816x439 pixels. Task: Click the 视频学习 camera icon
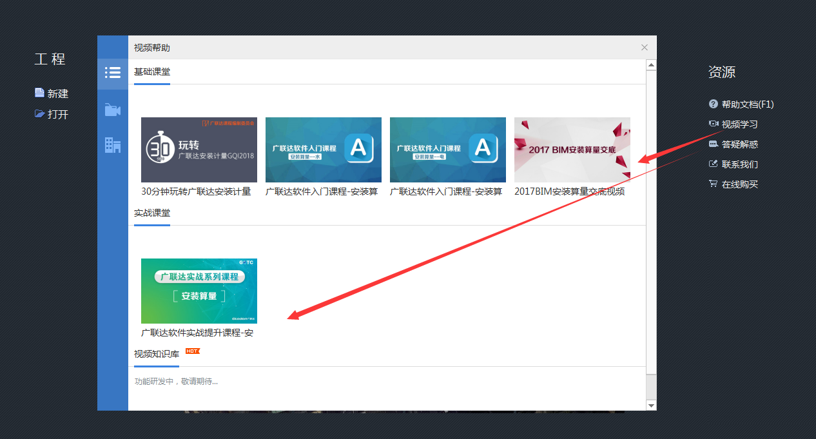pos(713,124)
